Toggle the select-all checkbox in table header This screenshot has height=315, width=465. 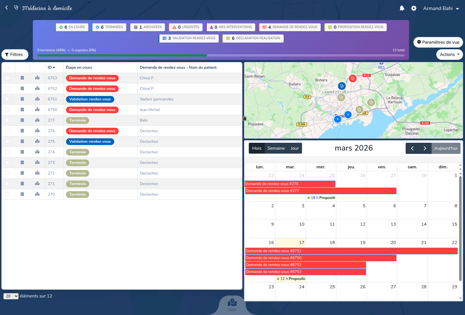(7, 67)
